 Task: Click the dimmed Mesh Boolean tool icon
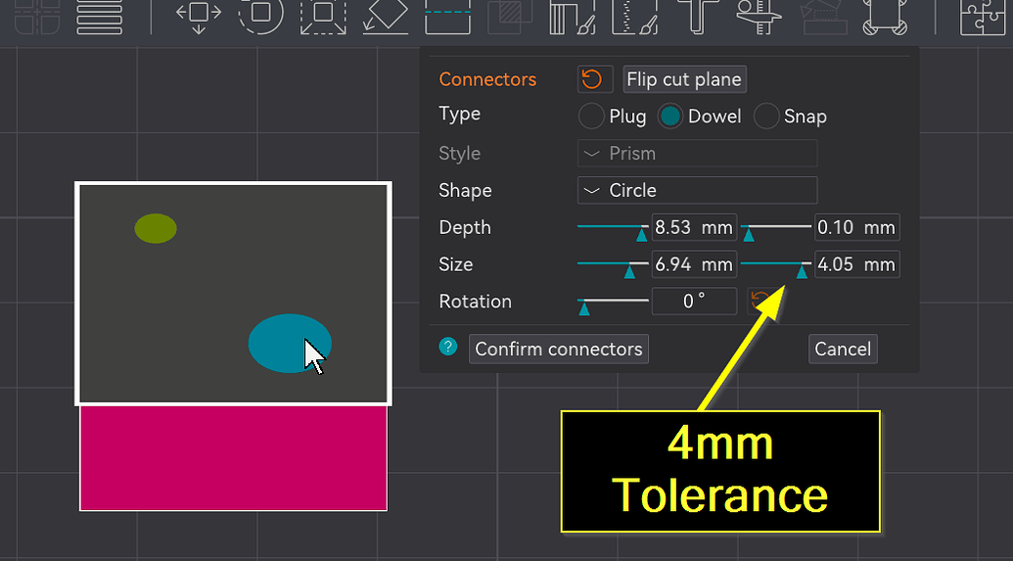[510, 15]
